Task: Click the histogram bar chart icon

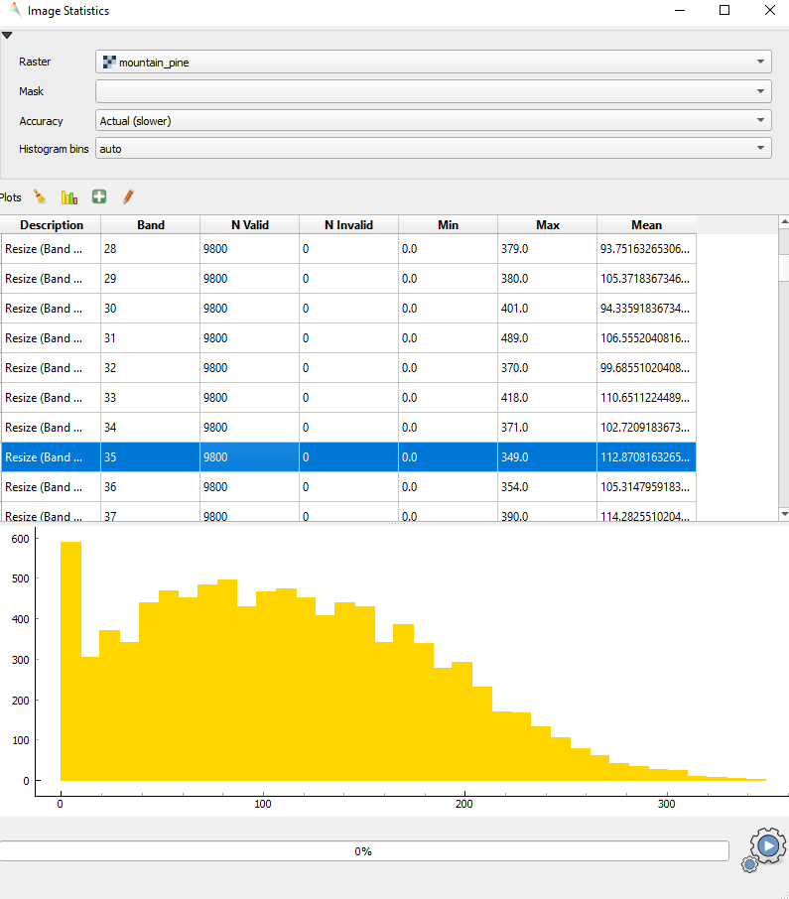Action: [68, 197]
